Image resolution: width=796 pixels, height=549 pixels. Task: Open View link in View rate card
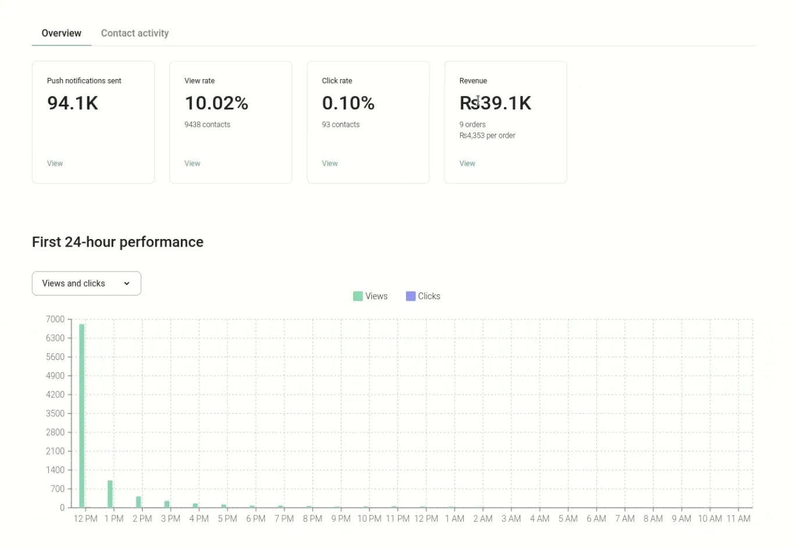tap(192, 163)
